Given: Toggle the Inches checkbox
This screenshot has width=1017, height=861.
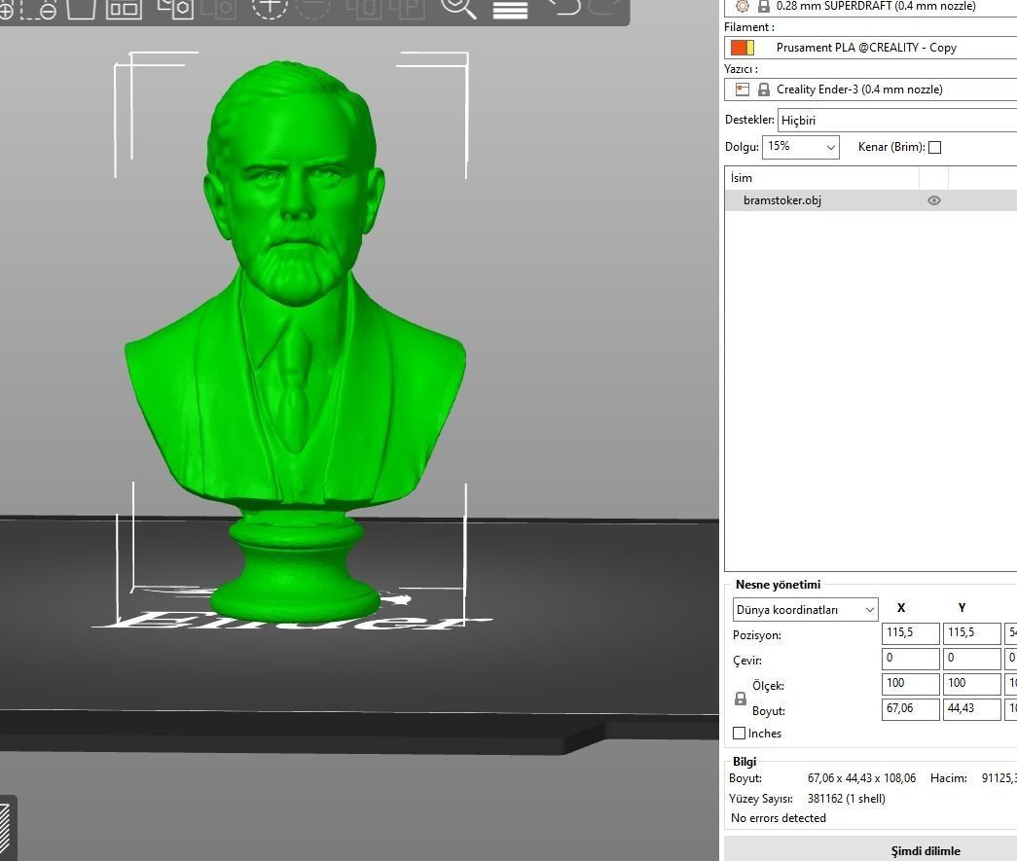Looking at the screenshot, I should pyautogui.click(x=740, y=733).
